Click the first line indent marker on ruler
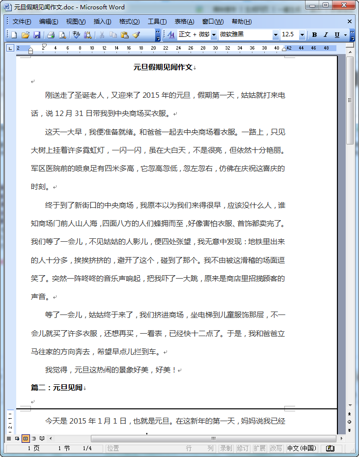The width and height of the screenshot is (359, 457). (x=44, y=46)
